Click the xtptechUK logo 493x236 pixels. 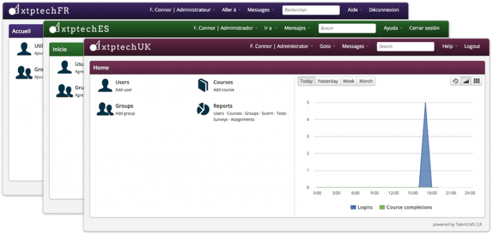(x=120, y=46)
